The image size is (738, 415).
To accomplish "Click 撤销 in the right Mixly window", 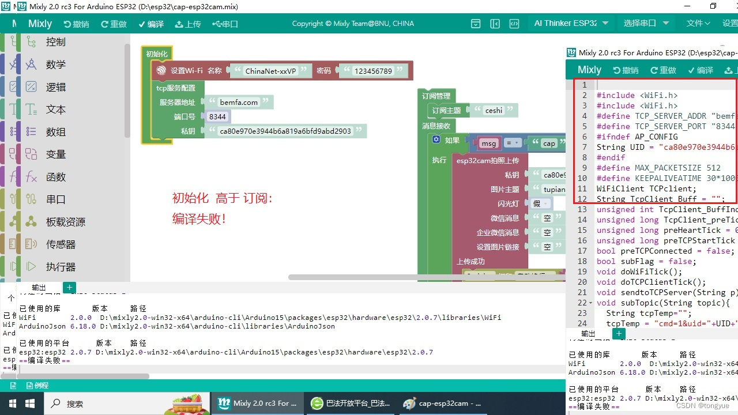I will (x=626, y=70).
